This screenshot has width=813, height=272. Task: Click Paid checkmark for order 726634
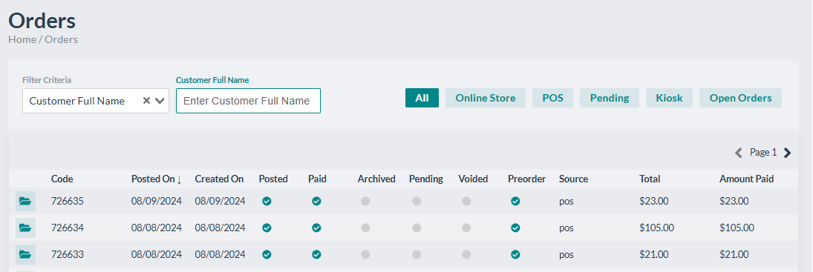coord(316,228)
